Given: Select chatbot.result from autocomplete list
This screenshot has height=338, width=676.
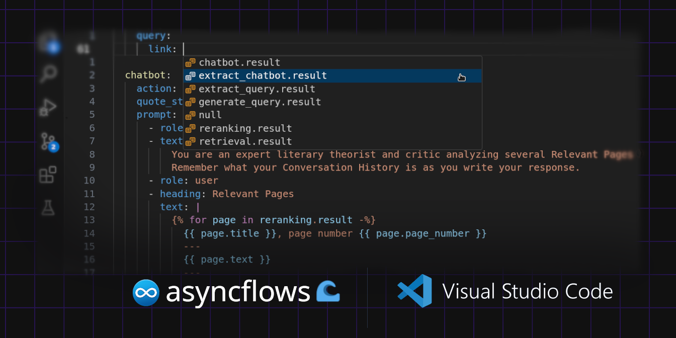Looking at the screenshot, I should [x=332, y=62].
